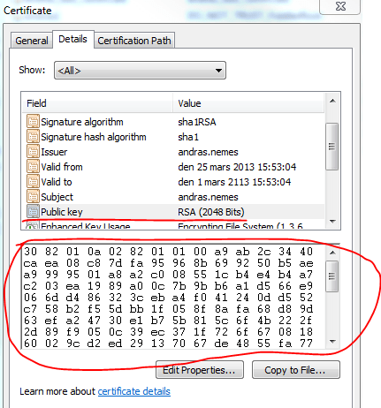
Task: Click the Valid to field icon
Action: pyautogui.click(x=33, y=182)
